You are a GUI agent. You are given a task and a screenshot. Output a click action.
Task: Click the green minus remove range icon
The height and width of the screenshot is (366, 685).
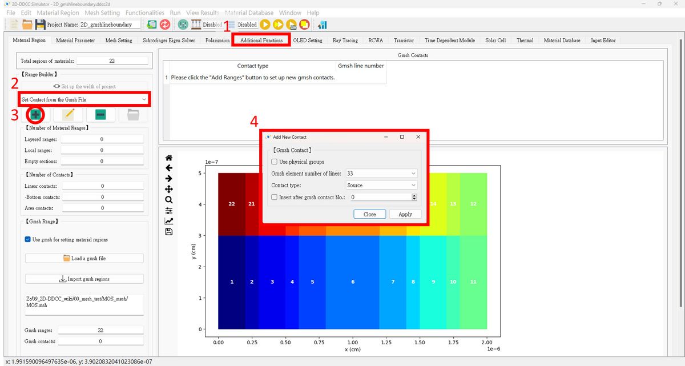click(100, 114)
